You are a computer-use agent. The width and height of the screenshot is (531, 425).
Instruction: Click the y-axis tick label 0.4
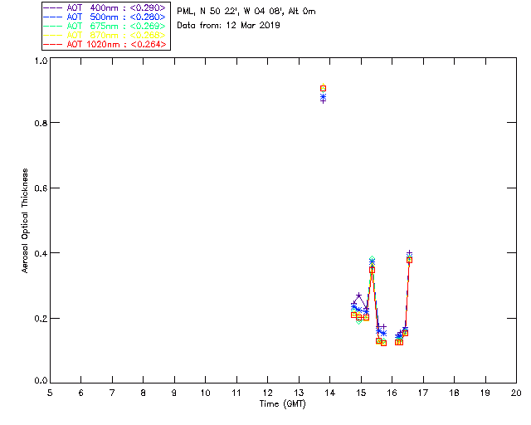click(41, 253)
